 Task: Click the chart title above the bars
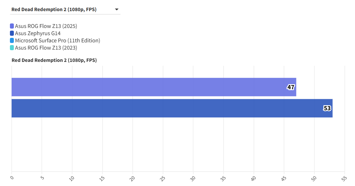(54, 60)
